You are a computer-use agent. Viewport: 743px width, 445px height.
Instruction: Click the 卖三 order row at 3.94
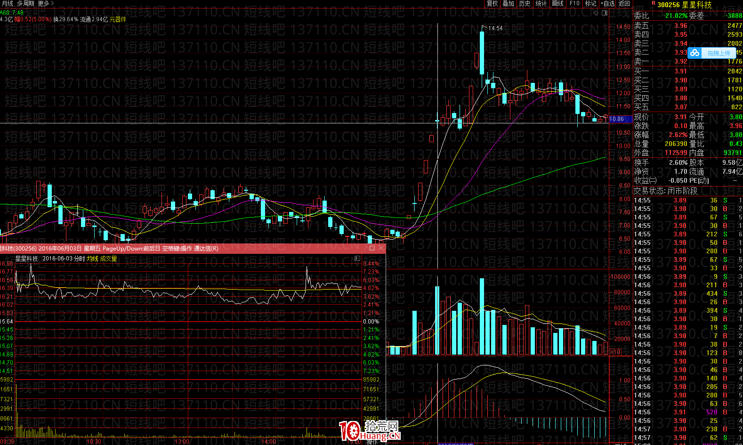pyautogui.click(x=688, y=43)
